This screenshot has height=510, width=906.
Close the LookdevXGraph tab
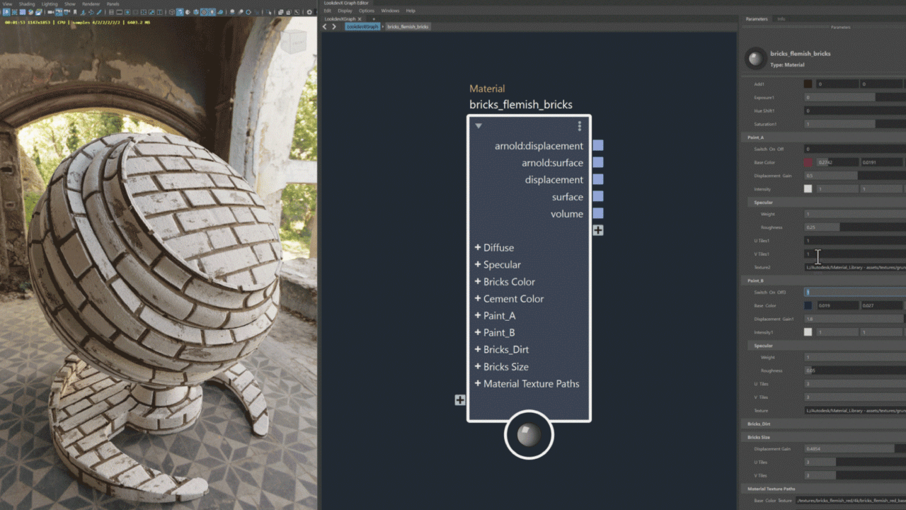[360, 19]
